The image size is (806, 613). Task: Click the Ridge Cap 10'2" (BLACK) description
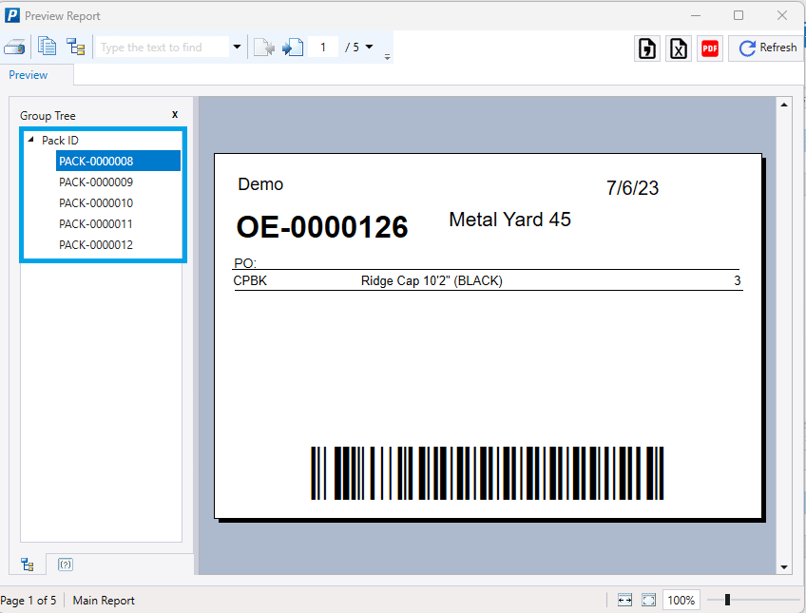tap(432, 280)
